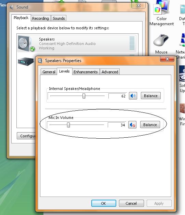Viewport: 185px width, 215px height.
Task: Open the Windows Firewall brick icon
Action: click(x=182, y=108)
